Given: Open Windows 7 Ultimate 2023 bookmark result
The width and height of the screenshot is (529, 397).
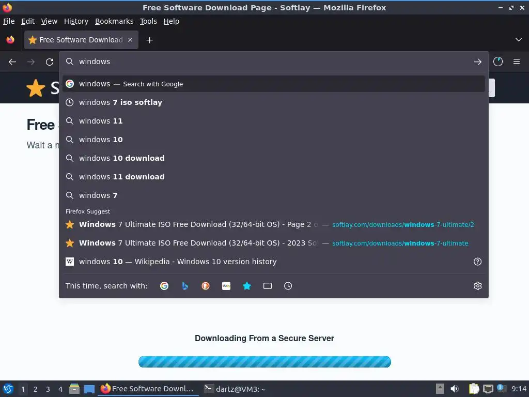Looking at the screenshot, I should point(274,243).
